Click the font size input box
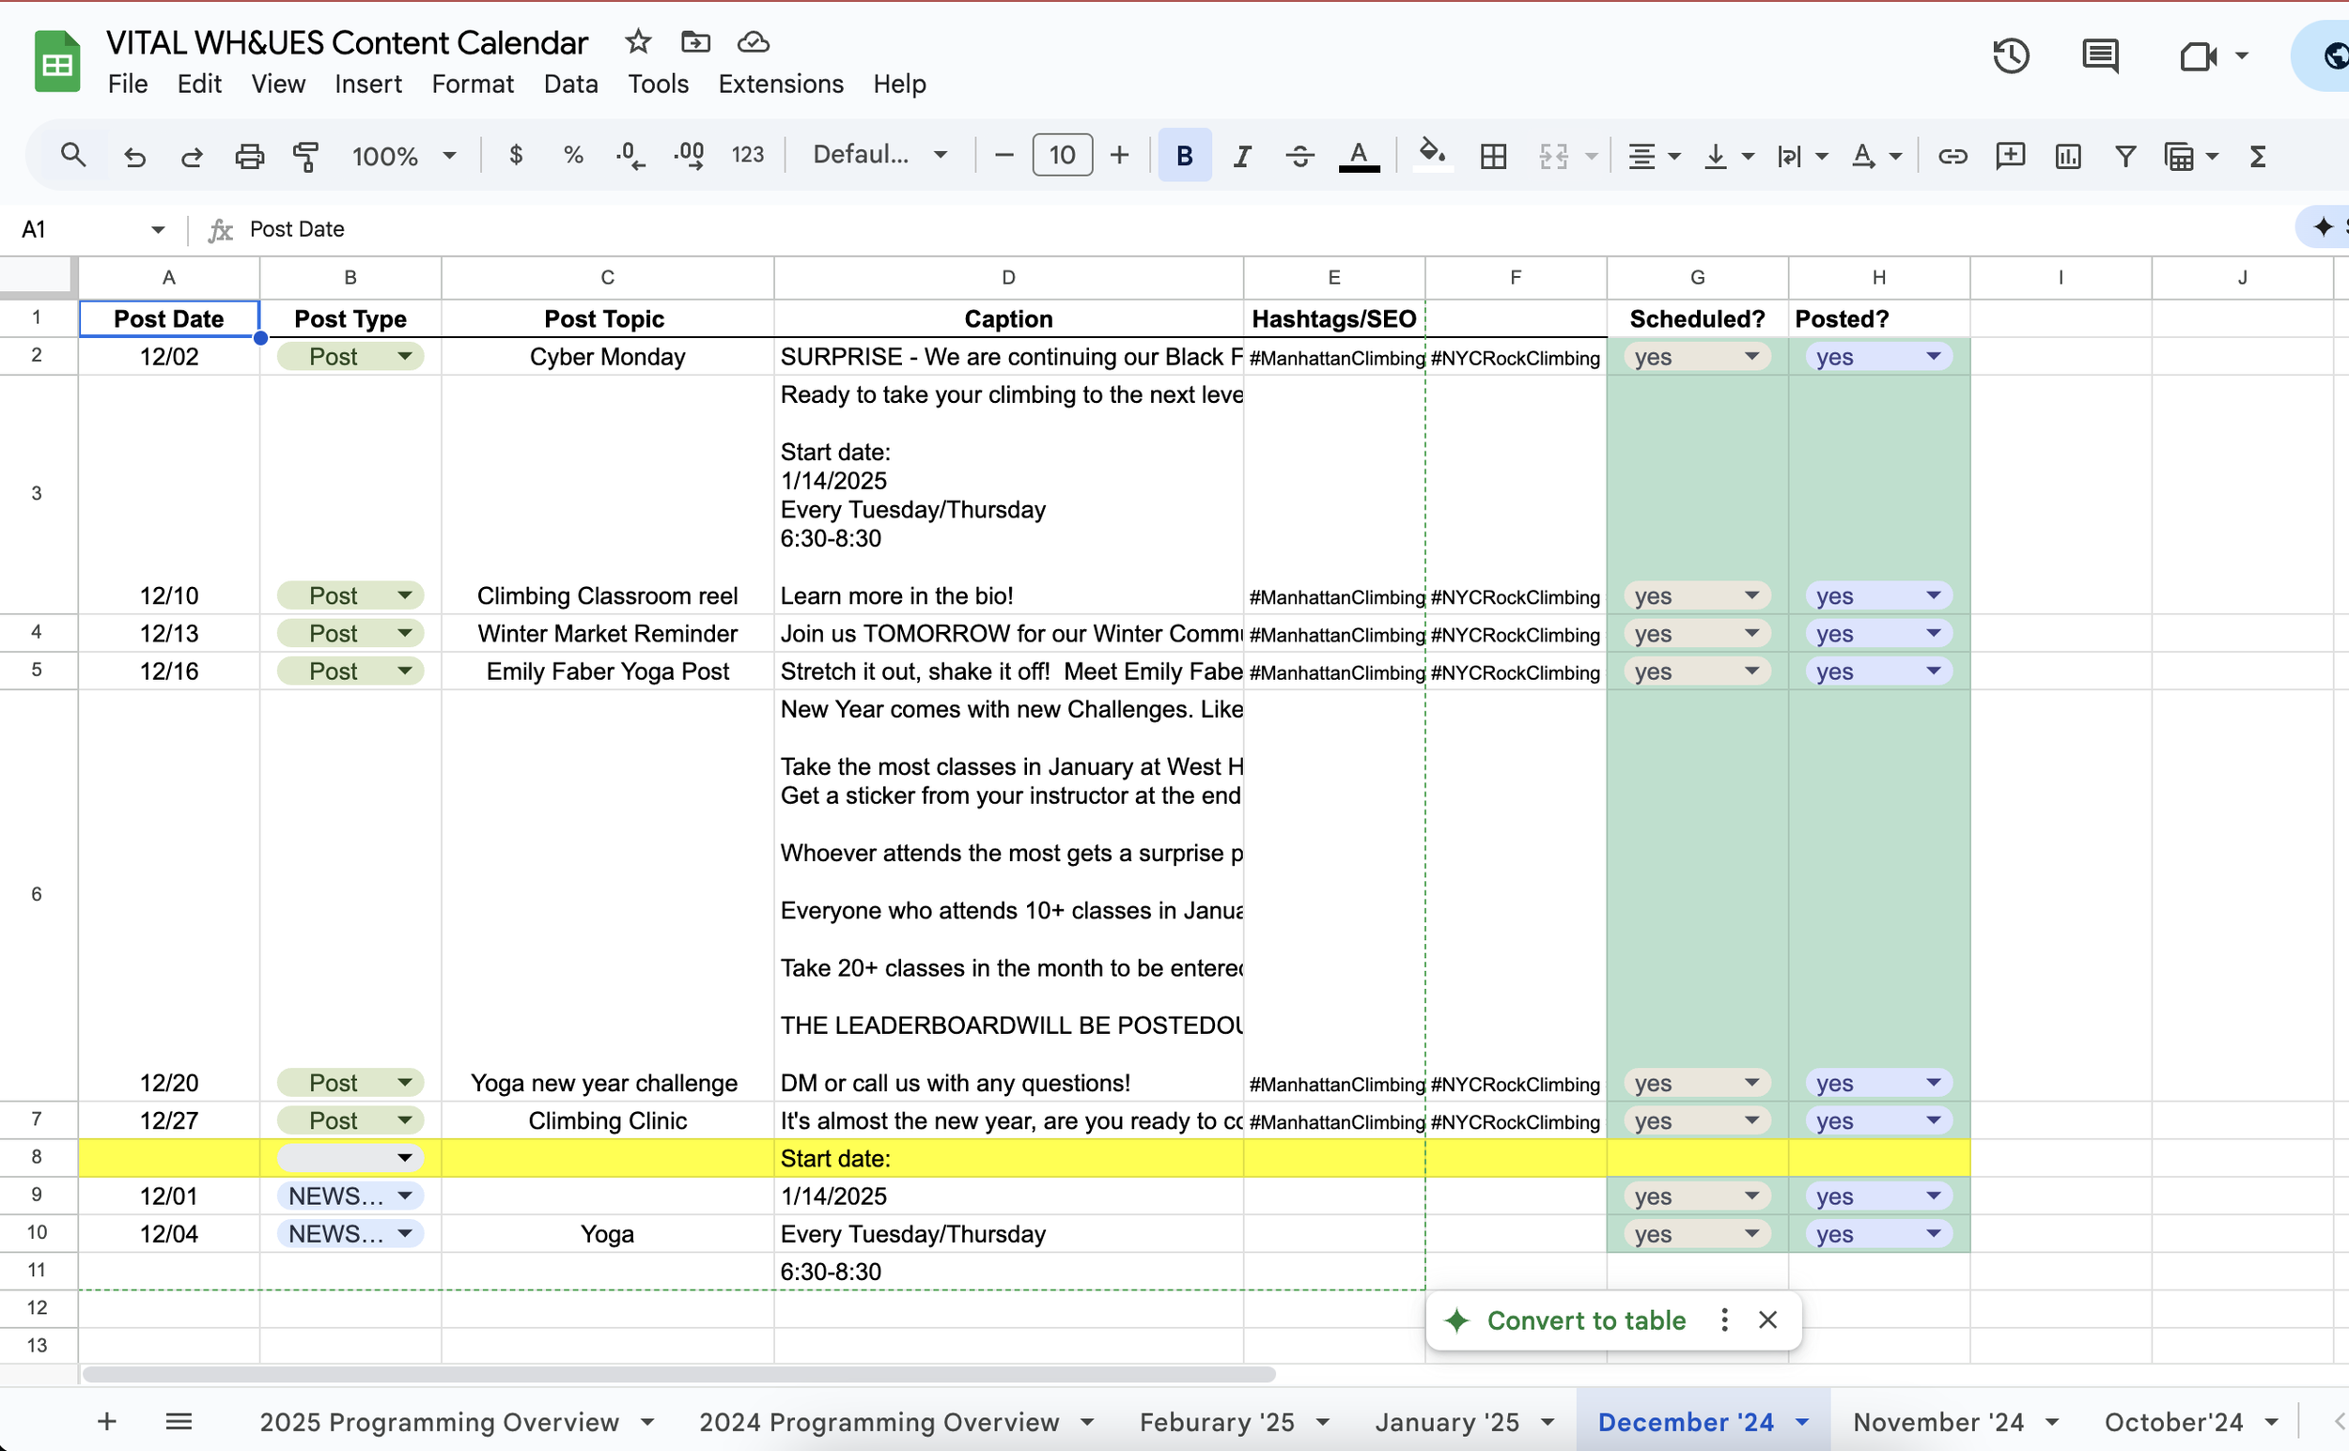Screen dimensions: 2349x1451 [1061, 156]
